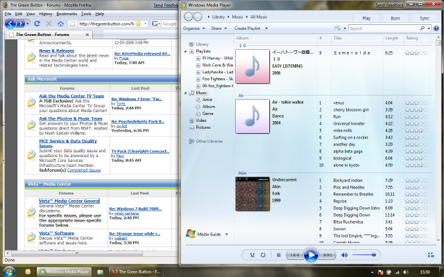
Task: Open Create Playlist dropdown arrow
Action: [266, 28]
